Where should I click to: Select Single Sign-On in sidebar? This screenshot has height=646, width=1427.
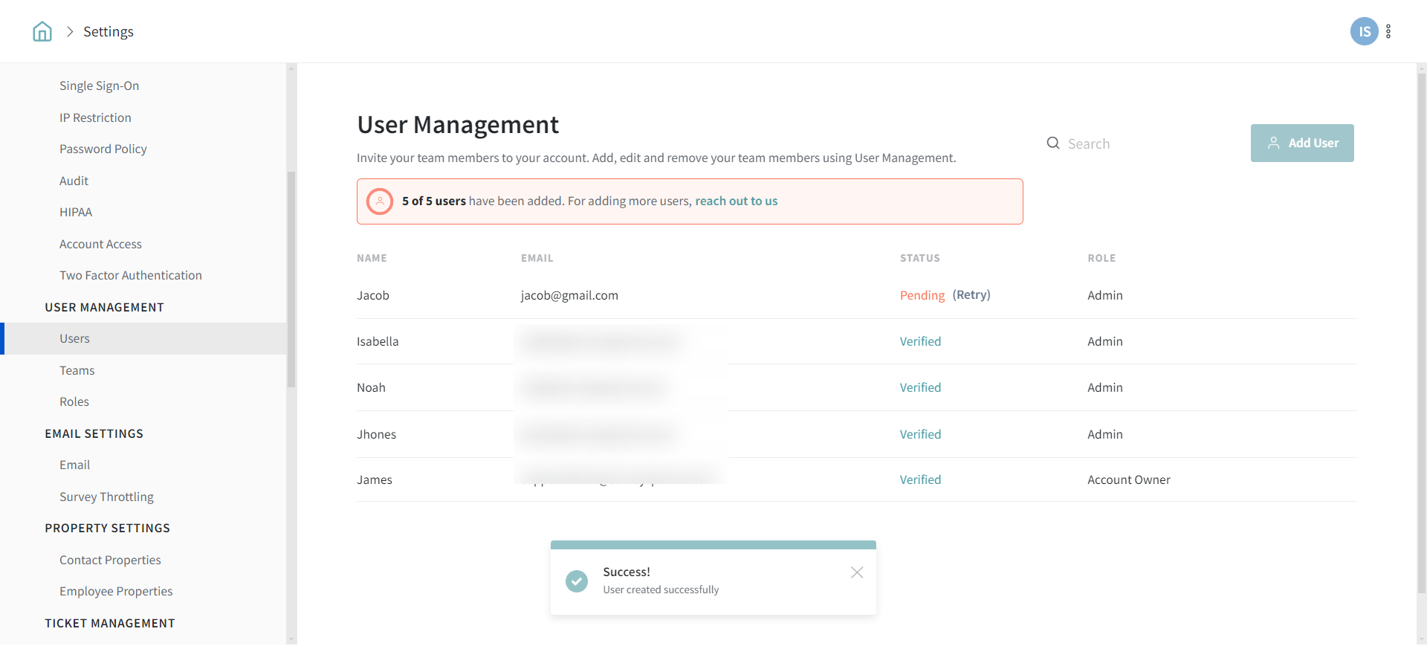(100, 86)
